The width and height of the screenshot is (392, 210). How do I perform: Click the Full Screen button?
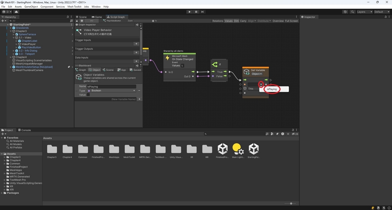click(x=291, y=21)
